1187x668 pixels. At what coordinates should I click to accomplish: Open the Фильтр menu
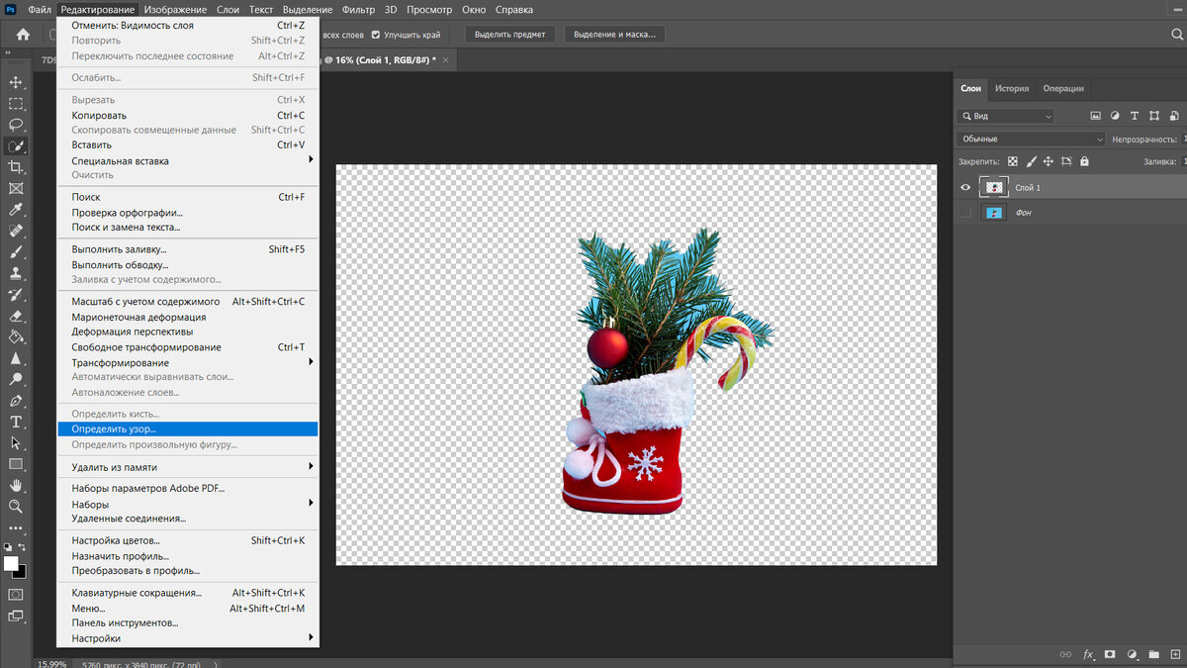358,10
